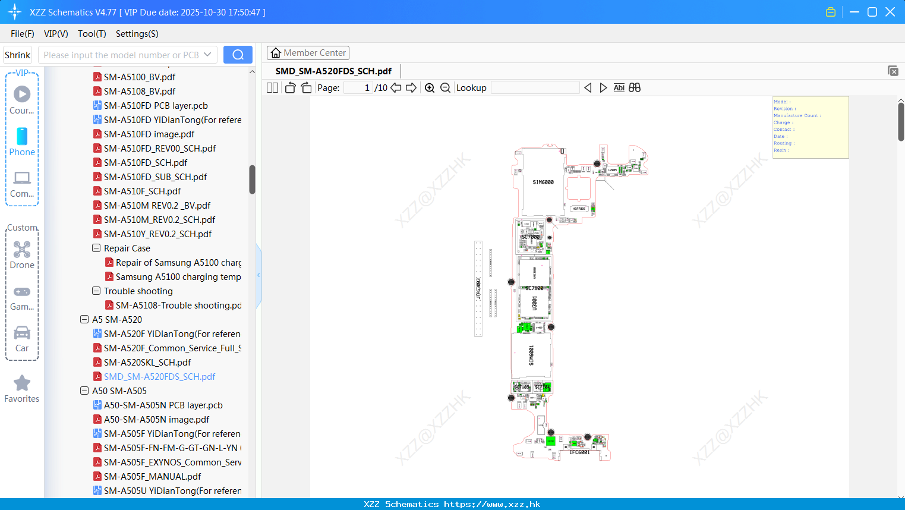
Task: Open the File(F) menu
Action: coord(23,34)
